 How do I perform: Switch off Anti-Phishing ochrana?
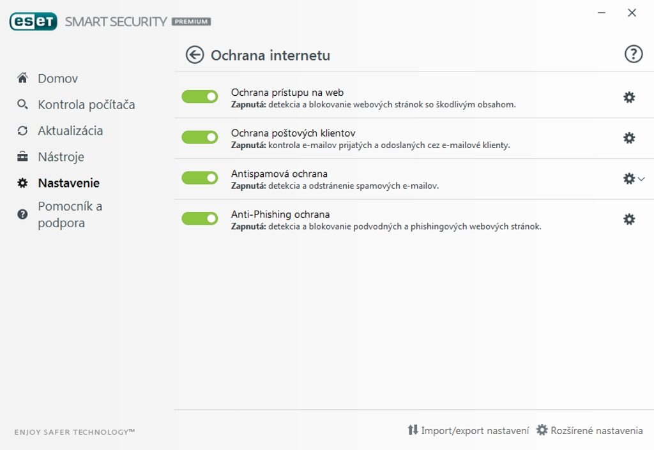coord(200,219)
